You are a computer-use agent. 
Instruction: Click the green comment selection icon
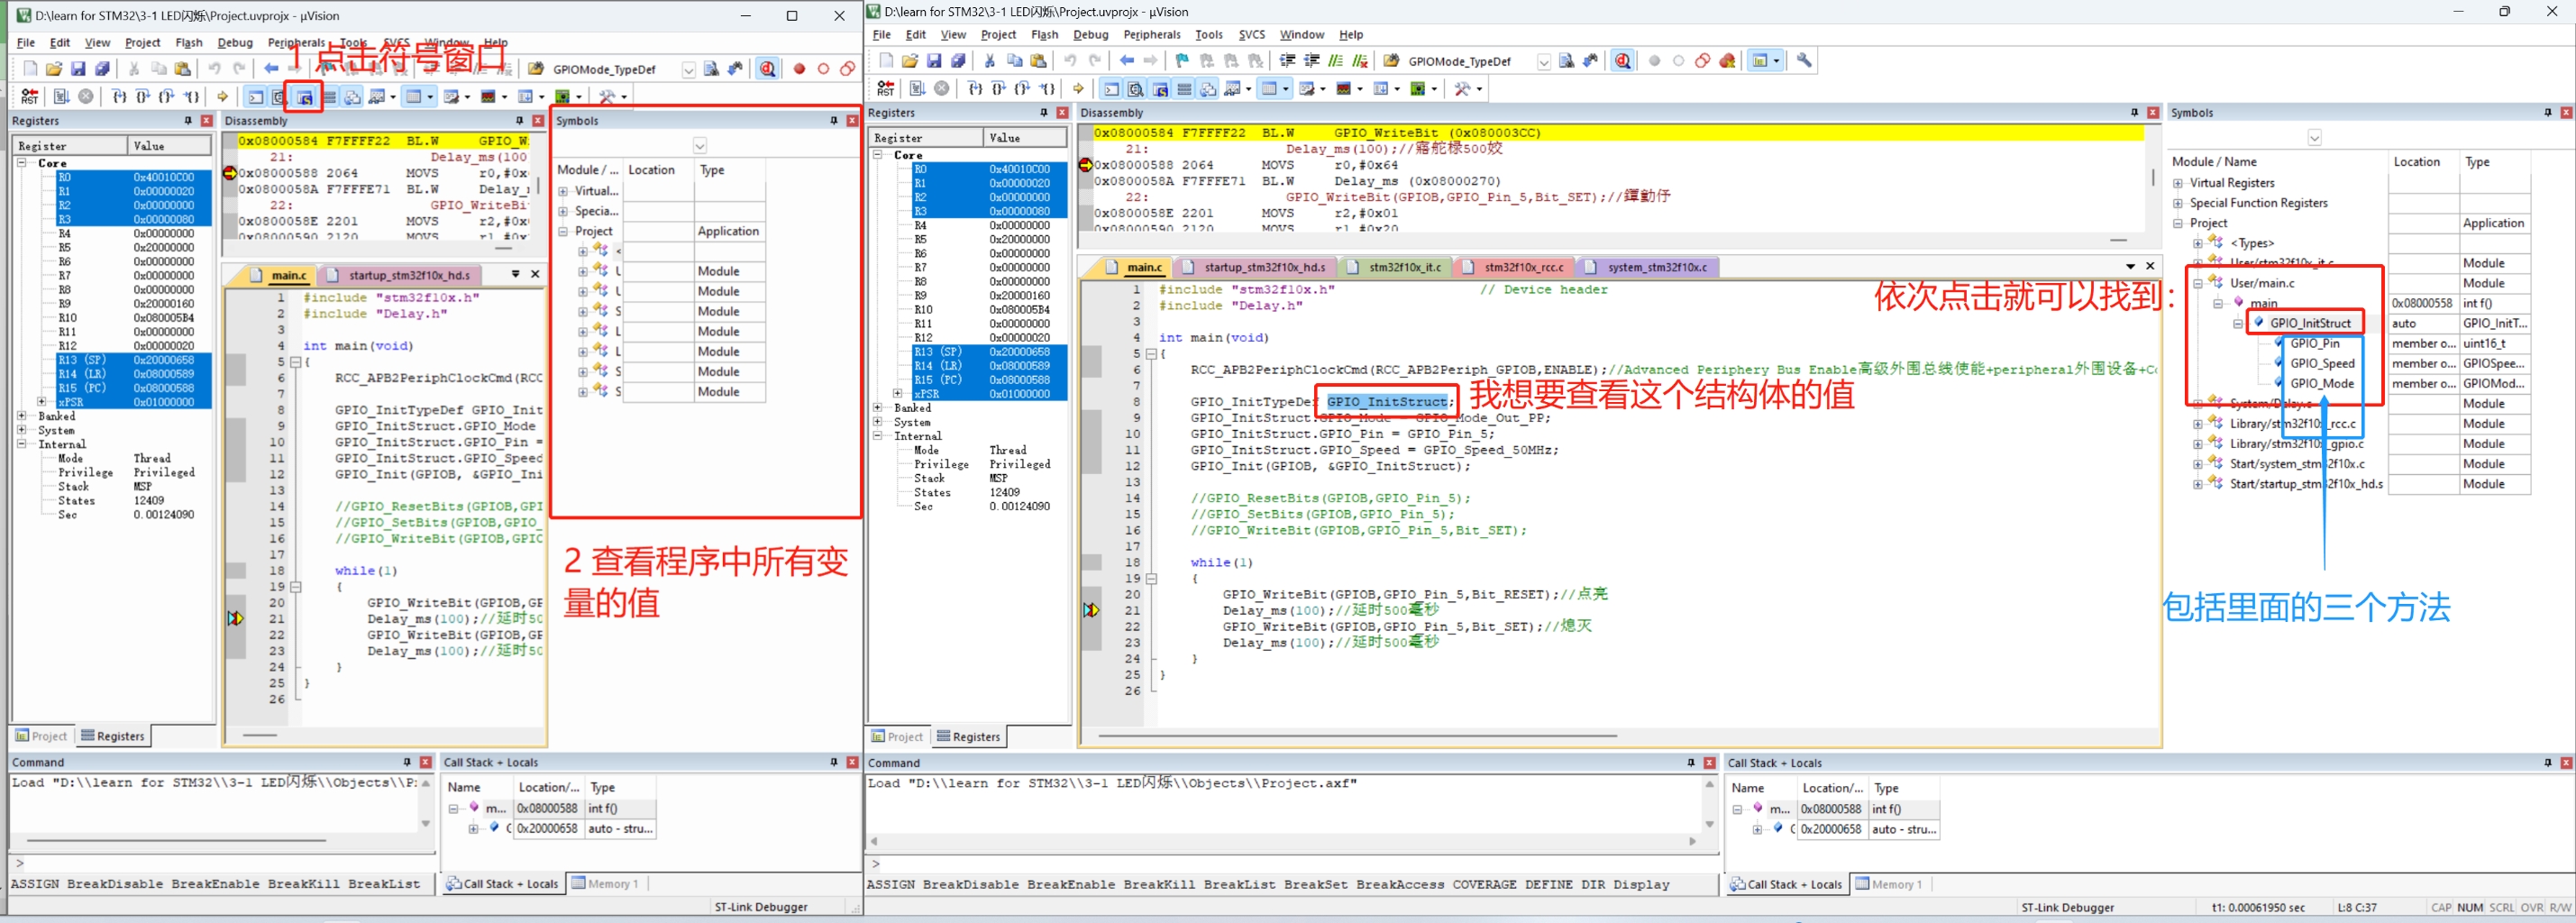(x=1335, y=61)
